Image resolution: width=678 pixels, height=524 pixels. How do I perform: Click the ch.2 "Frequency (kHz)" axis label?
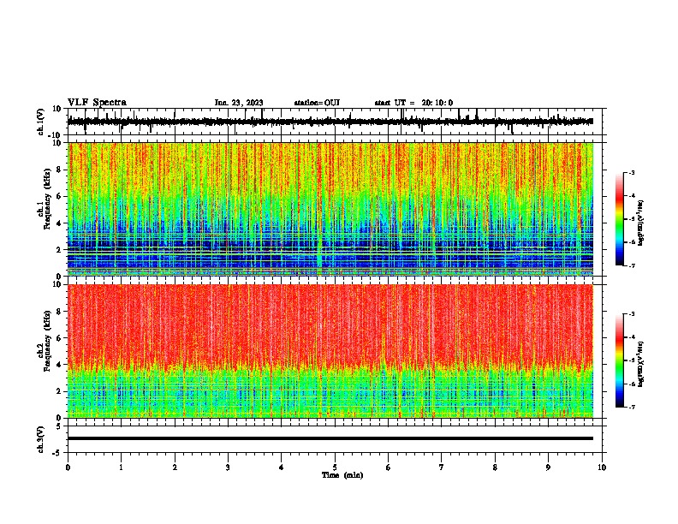click(47, 340)
